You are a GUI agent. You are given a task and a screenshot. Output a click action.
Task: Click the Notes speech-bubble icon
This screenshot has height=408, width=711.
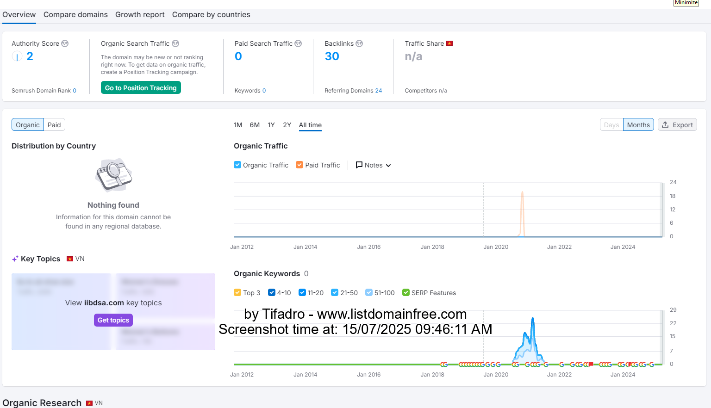359,165
